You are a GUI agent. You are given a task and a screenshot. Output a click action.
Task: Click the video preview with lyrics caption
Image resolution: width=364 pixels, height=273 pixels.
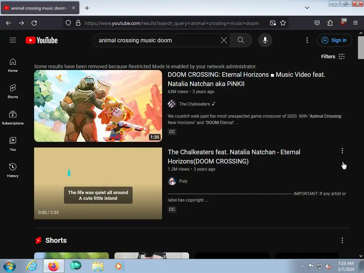coord(98,183)
